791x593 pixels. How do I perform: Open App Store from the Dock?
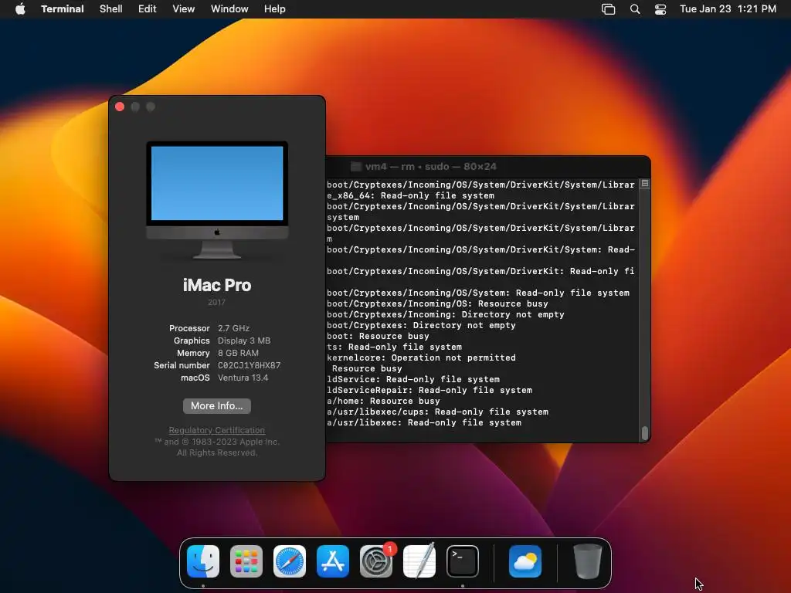333,561
